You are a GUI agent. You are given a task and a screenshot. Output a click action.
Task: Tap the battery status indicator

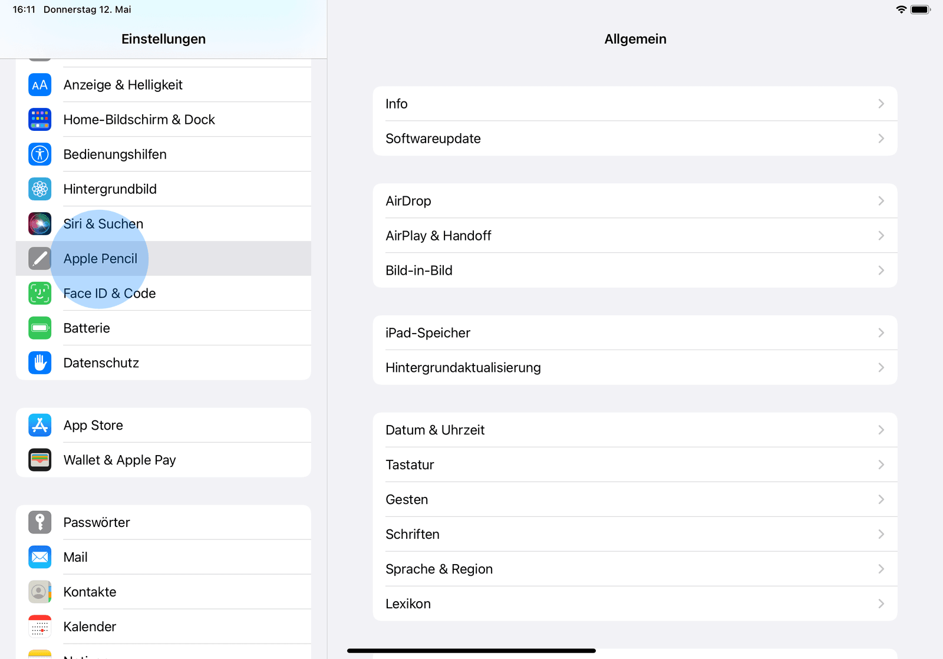coord(921,9)
